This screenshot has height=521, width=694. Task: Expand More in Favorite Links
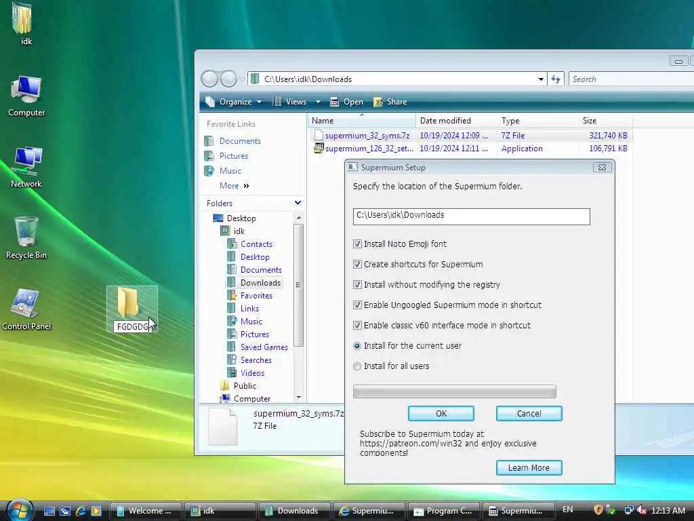pos(234,186)
